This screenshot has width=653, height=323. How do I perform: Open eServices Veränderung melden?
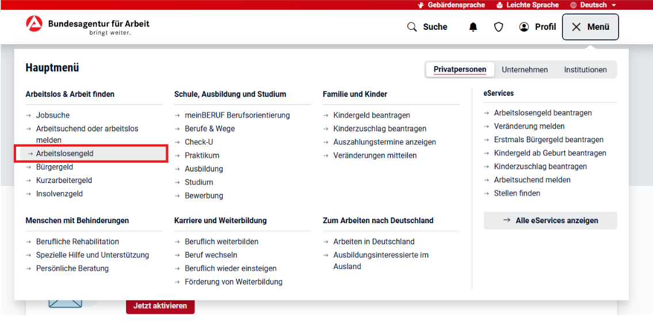tap(529, 126)
